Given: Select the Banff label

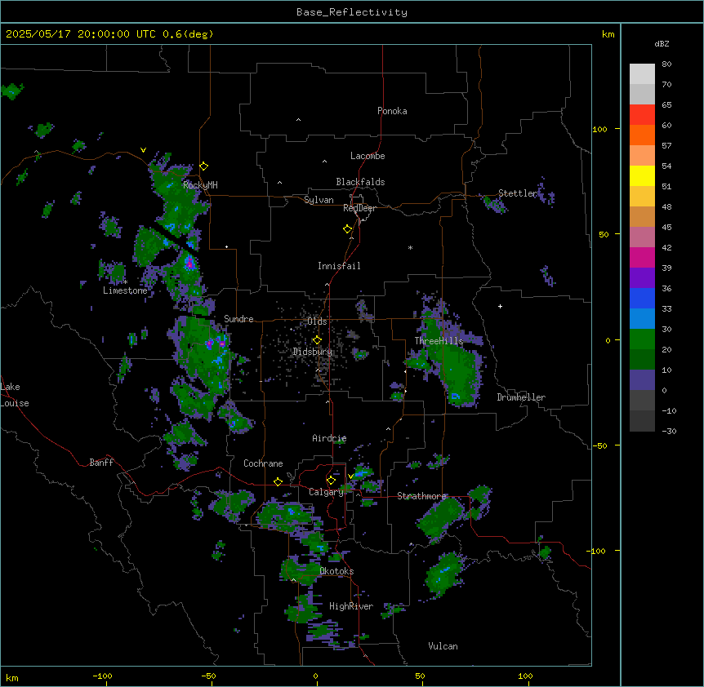Looking at the screenshot, I should coord(101,463).
